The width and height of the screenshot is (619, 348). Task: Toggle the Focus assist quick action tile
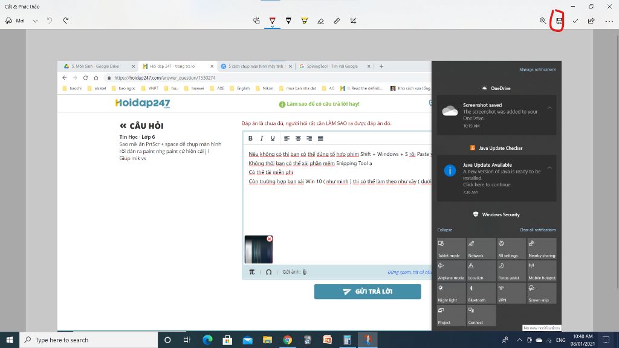(x=511, y=271)
